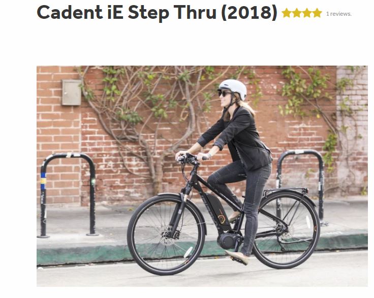Click the right black bike rack
374x298 pixels.
pyautogui.click(x=301, y=186)
